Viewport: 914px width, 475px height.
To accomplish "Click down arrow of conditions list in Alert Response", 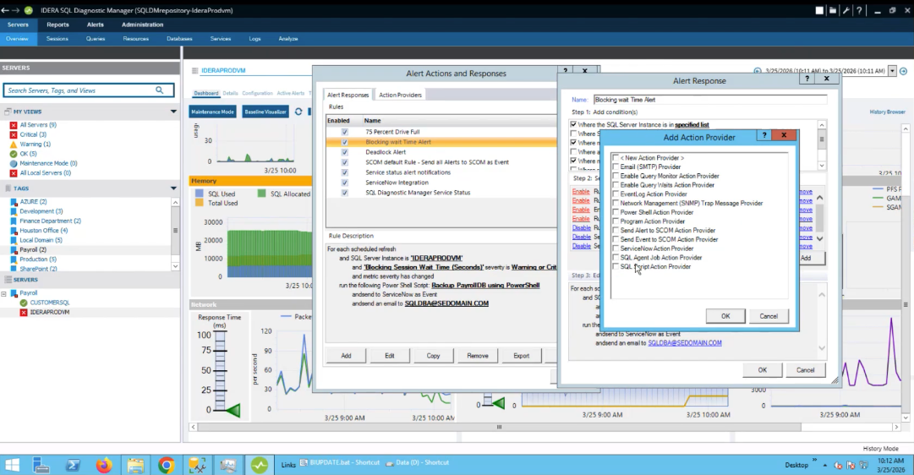I will 821,166.
